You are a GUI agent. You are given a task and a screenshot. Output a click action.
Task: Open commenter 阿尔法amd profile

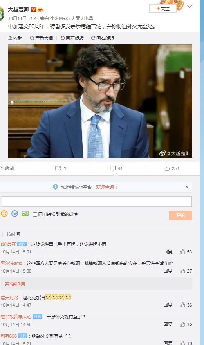pyautogui.click(x=11, y=263)
